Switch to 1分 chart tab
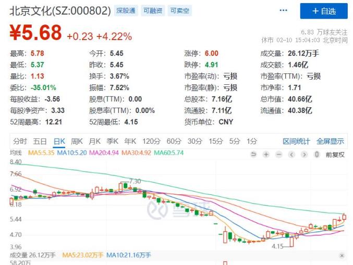Screen dimensions: 353x265 (x=252, y=142)
